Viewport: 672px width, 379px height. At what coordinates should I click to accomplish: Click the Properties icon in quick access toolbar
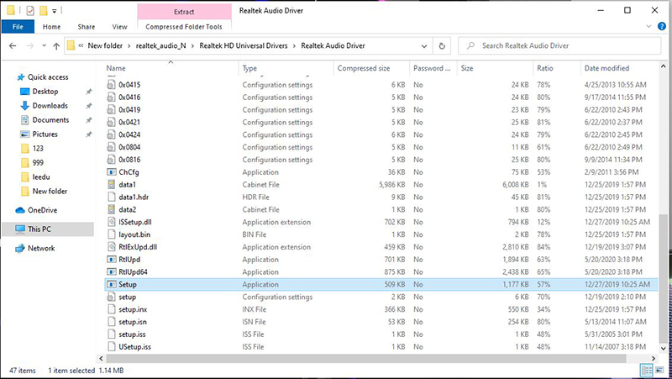[30, 10]
